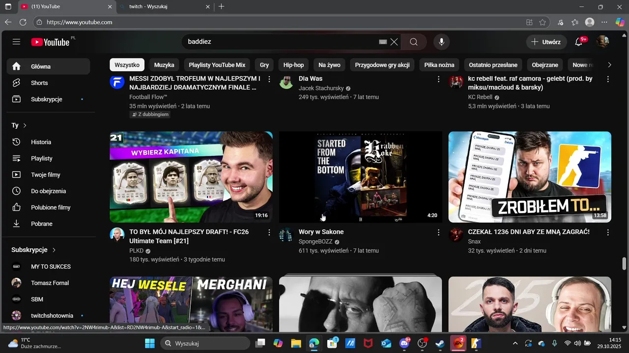Open Polubione filmy liked videos
Viewport: 629px width, 353px height.
tap(48, 207)
